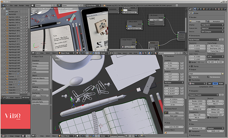The width and height of the screenshot is (228, 138).
Task: Enable the No Caustics checkbox
Action: tap(208, 118)
